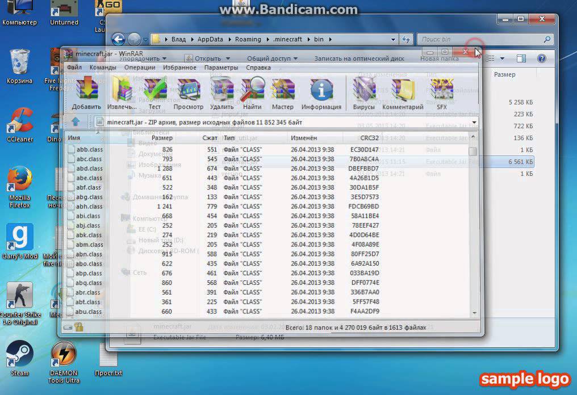Select the Компьютер desktop icon
Image resolution: width=577 pixels, height=395 pixels.
point(19,13)
